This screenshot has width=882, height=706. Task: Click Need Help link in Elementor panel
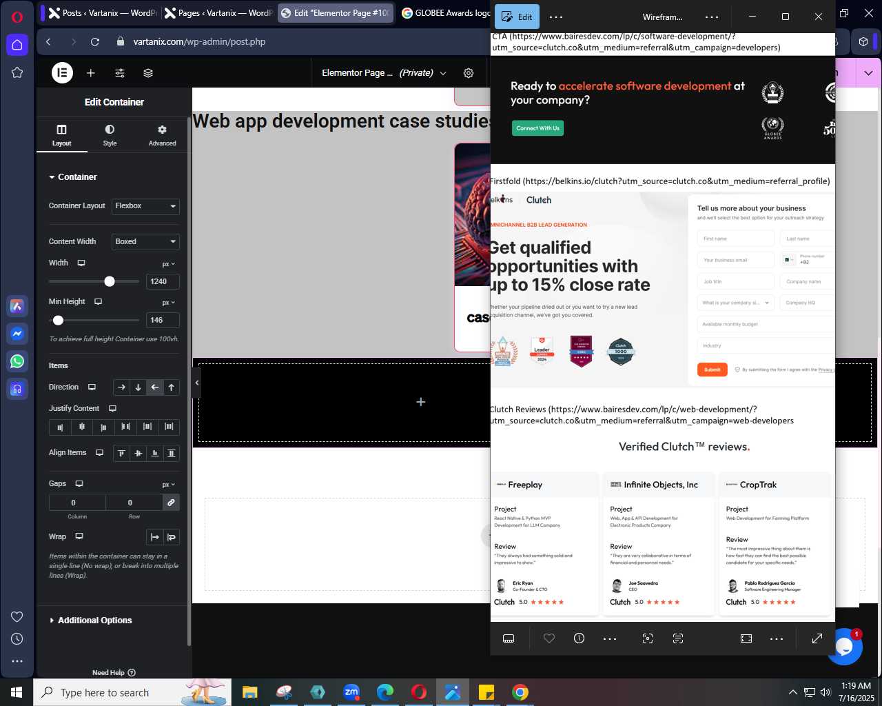114,673
